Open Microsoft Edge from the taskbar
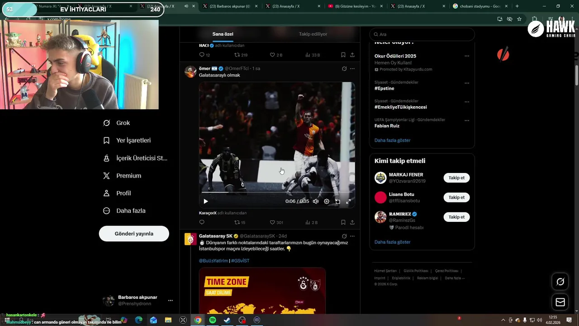 (139, 320)
